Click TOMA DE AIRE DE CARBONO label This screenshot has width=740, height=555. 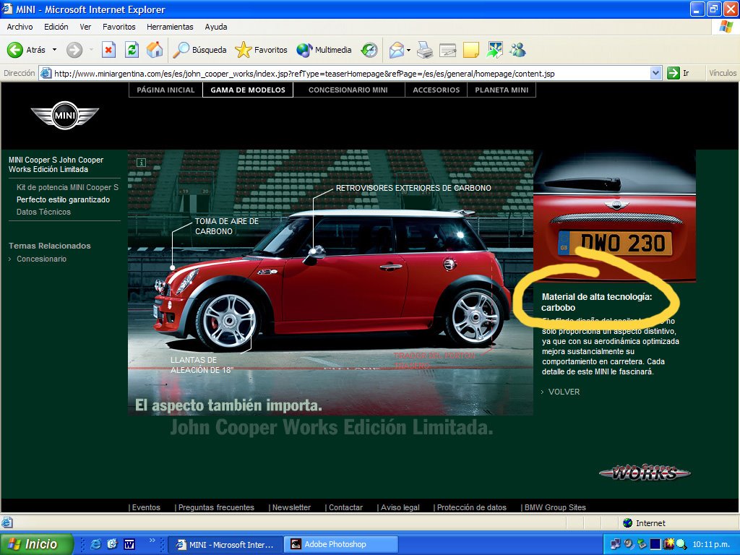point(226,226)
